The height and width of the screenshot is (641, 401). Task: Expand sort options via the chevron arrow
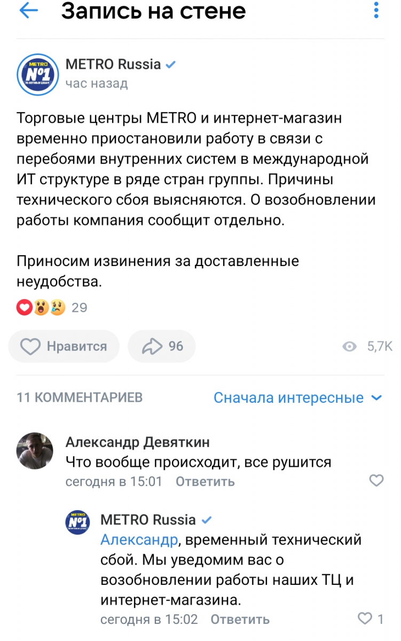click(376, 398)
